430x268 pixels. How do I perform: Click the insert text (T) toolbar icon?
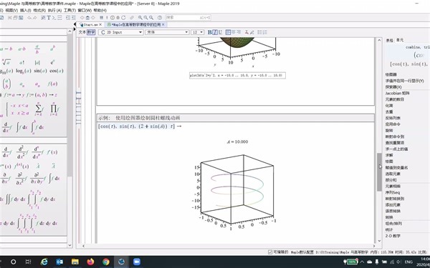tap(49, 18)
